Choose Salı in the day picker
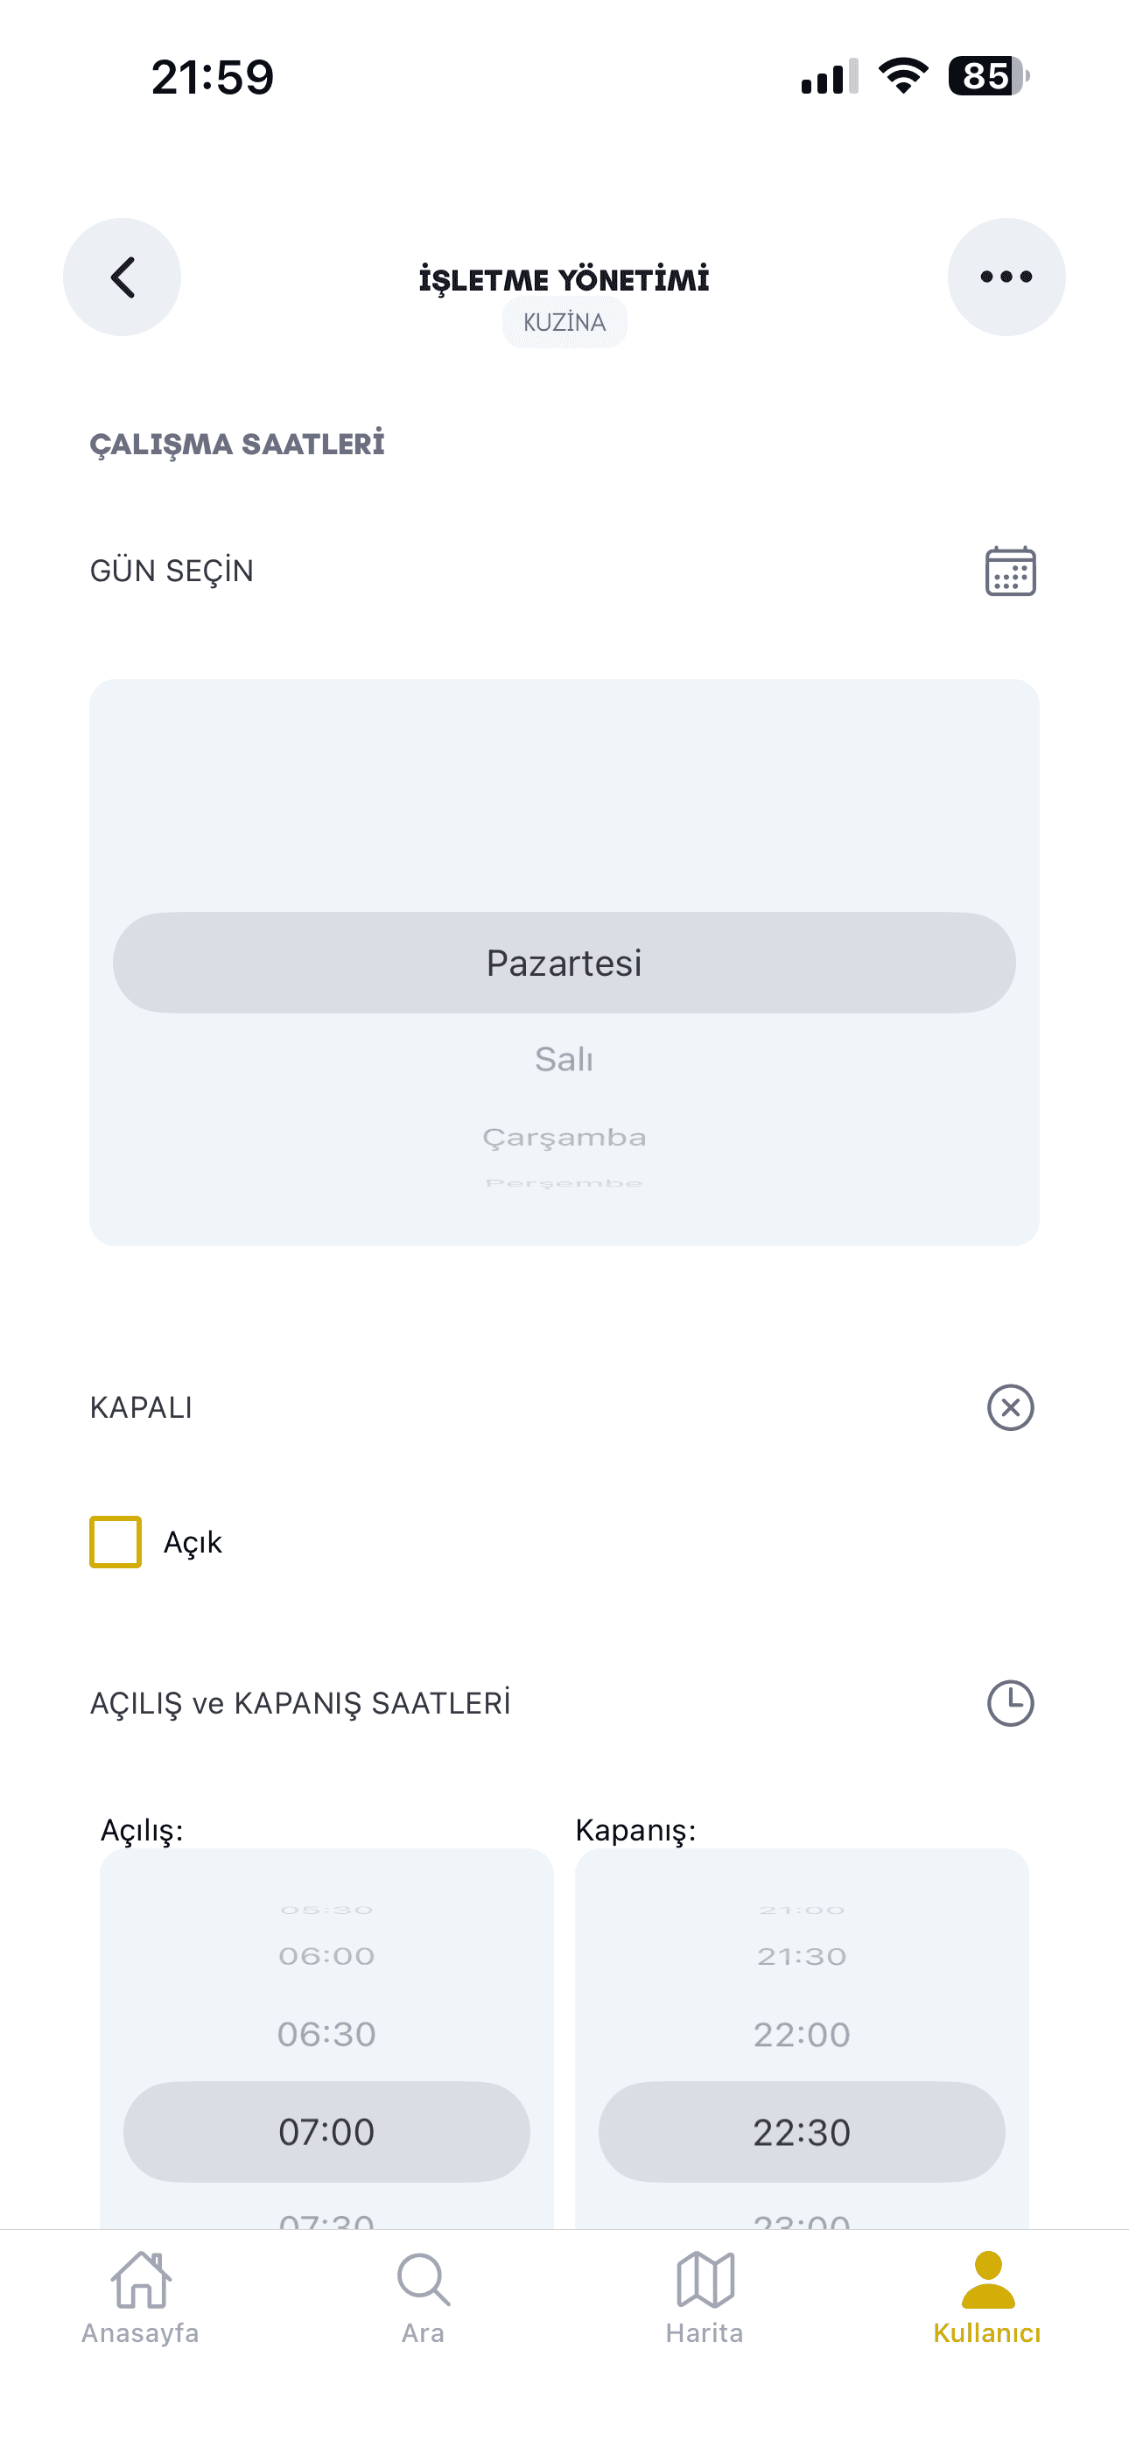 click(x=565, y=1058)
